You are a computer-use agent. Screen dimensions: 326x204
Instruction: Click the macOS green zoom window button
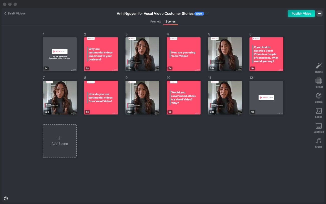[15, 4]
